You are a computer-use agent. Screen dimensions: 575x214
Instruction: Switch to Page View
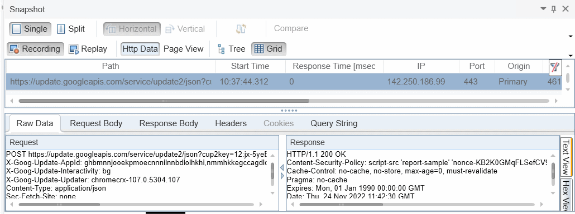183,49
